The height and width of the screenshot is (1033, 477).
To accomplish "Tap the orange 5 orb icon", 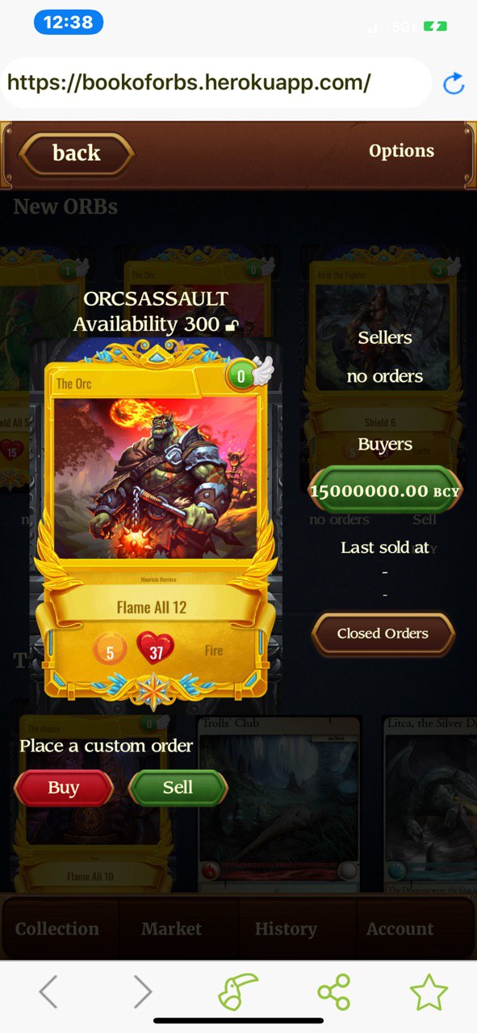I will point(111,650).
